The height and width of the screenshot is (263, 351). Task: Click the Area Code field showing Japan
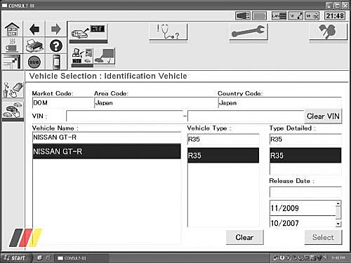156,103
